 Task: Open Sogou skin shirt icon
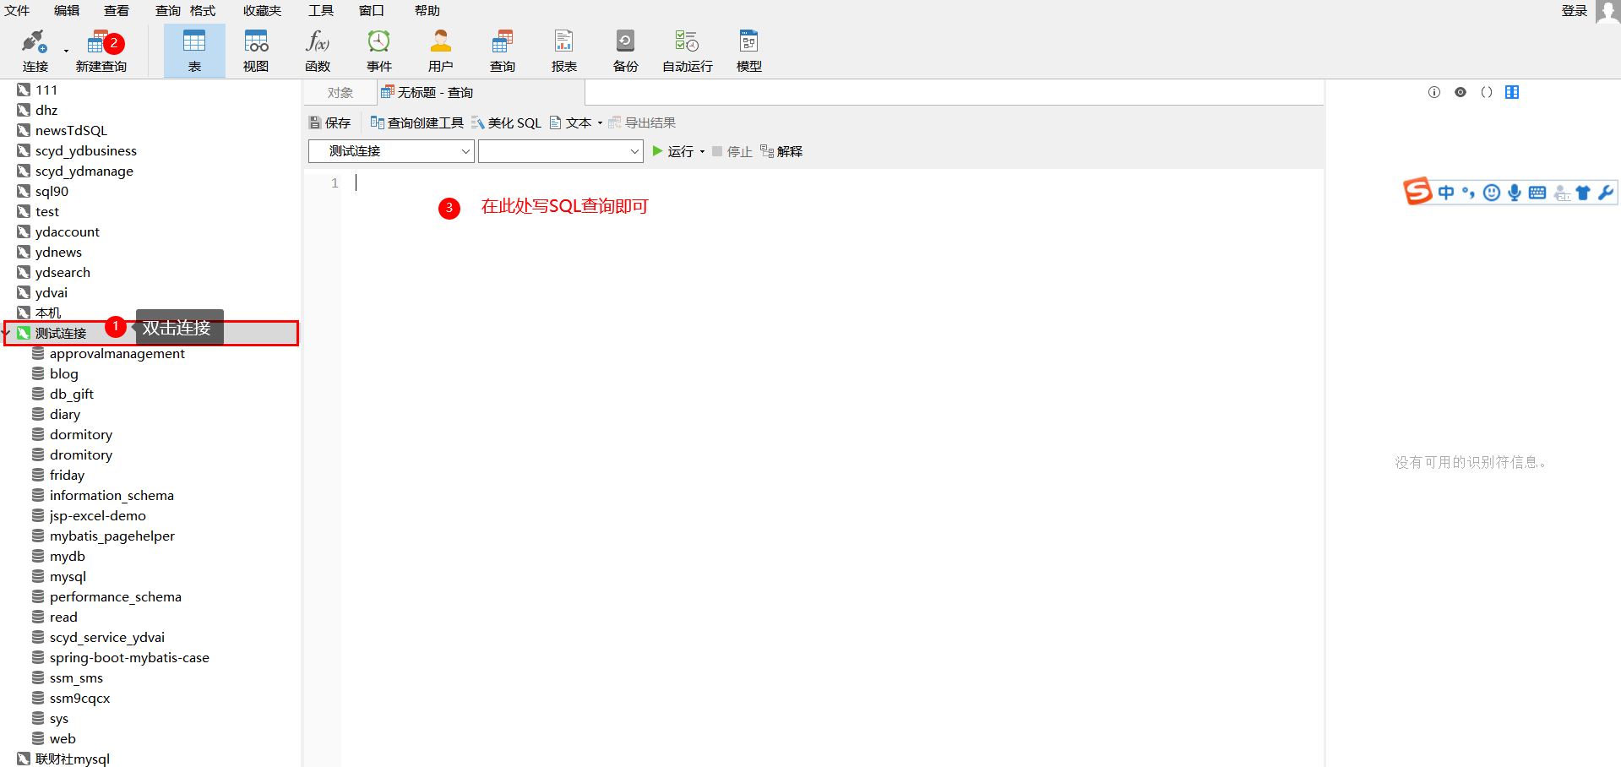point(1583,193)
